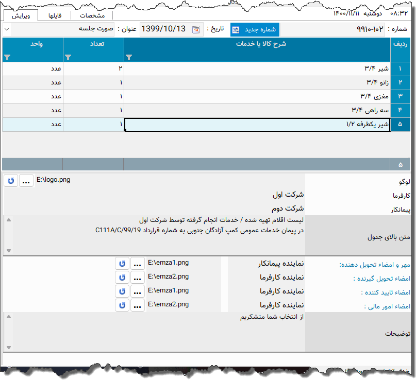
Task: Select the header of row ۳
Action: (x=401, y=96)
